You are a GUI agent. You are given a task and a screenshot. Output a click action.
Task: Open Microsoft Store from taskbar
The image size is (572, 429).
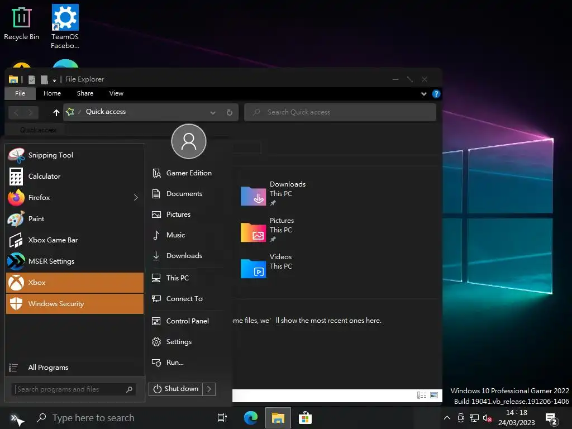[x=306, y=418]
